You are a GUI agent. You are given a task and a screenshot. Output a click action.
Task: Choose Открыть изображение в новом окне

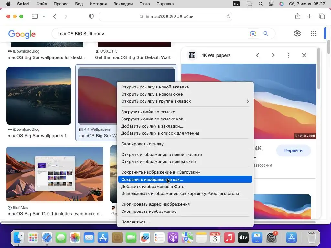point(185,162)
